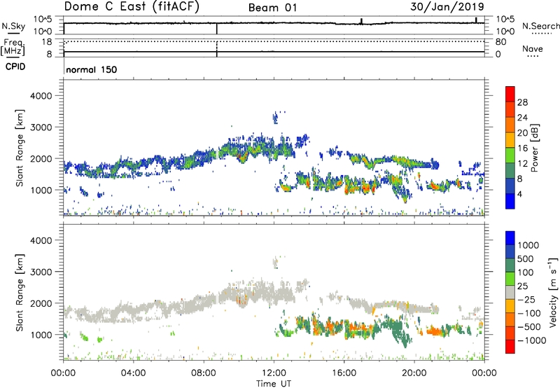This screenshot has width=560, height=388.
Task: Click the 'CPID' label
Action: click(15, 67)
